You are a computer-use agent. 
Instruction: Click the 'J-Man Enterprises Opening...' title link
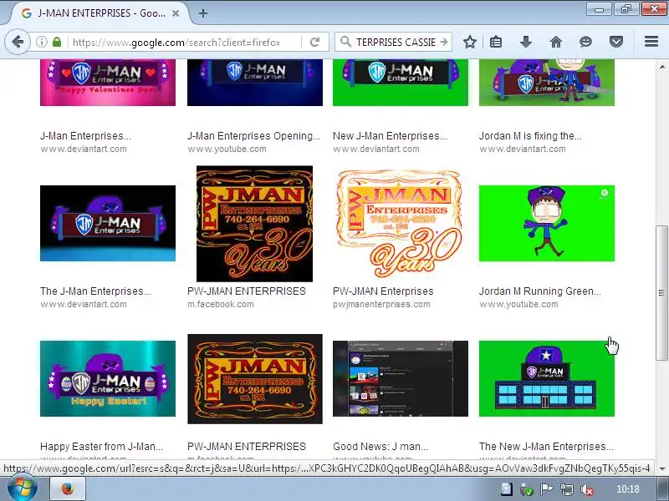[253, 136]
